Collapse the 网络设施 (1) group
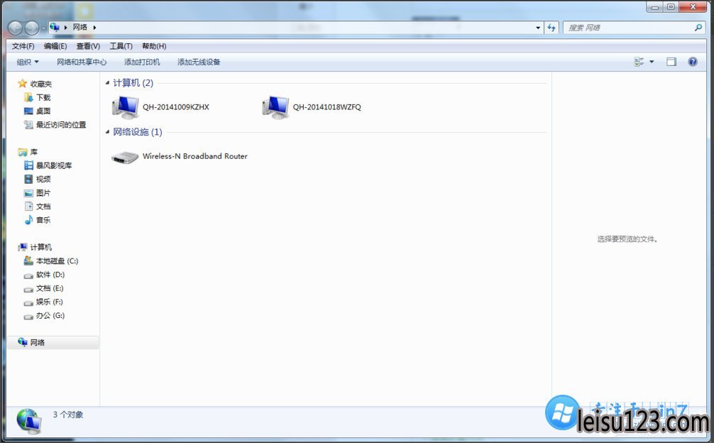 [107, 132]
